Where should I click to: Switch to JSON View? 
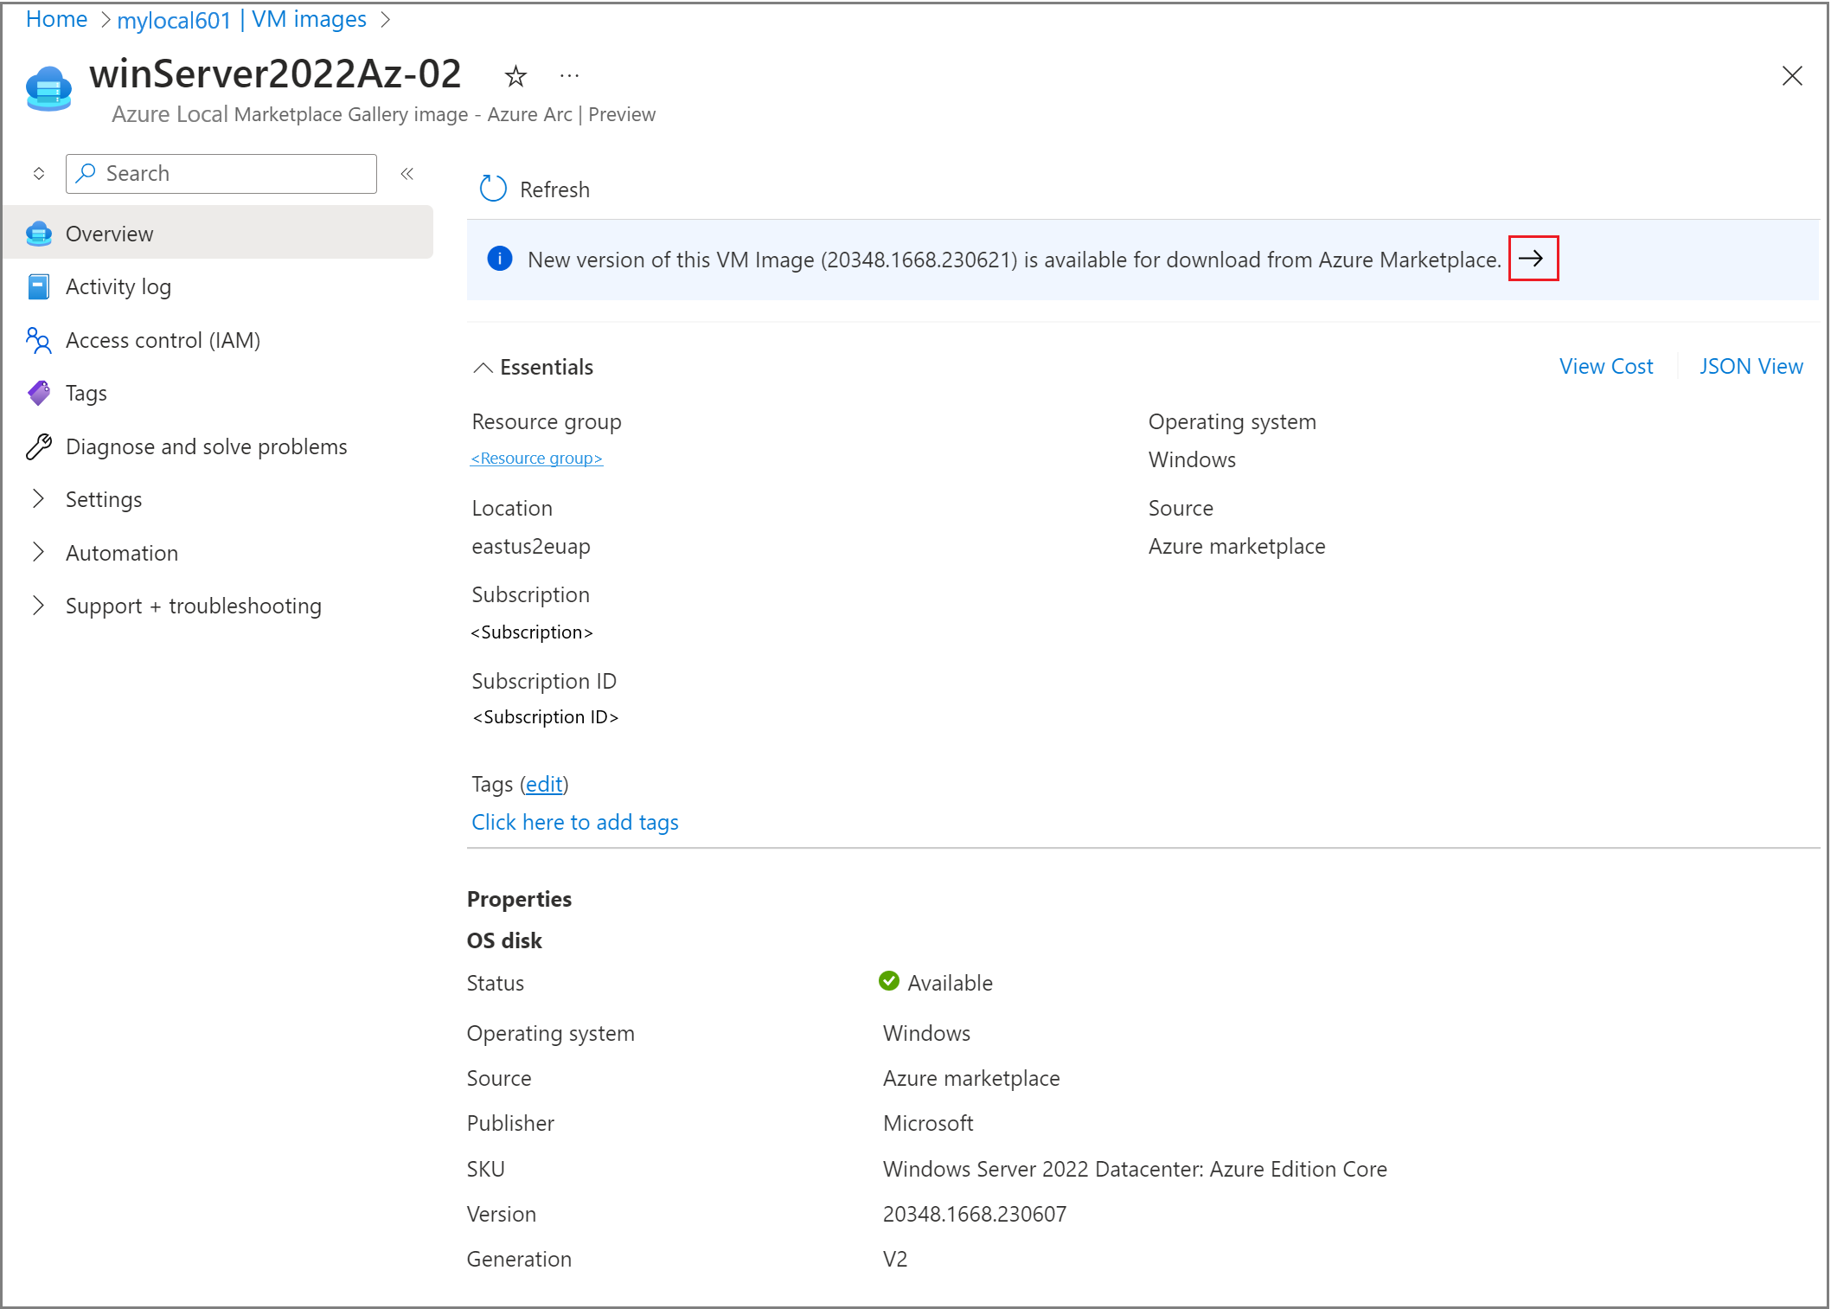tap(1751, 366)
